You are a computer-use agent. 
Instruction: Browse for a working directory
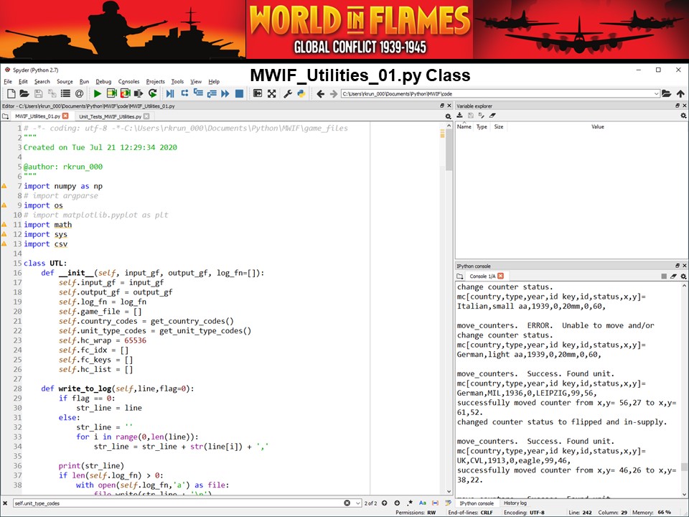point(667,93)
